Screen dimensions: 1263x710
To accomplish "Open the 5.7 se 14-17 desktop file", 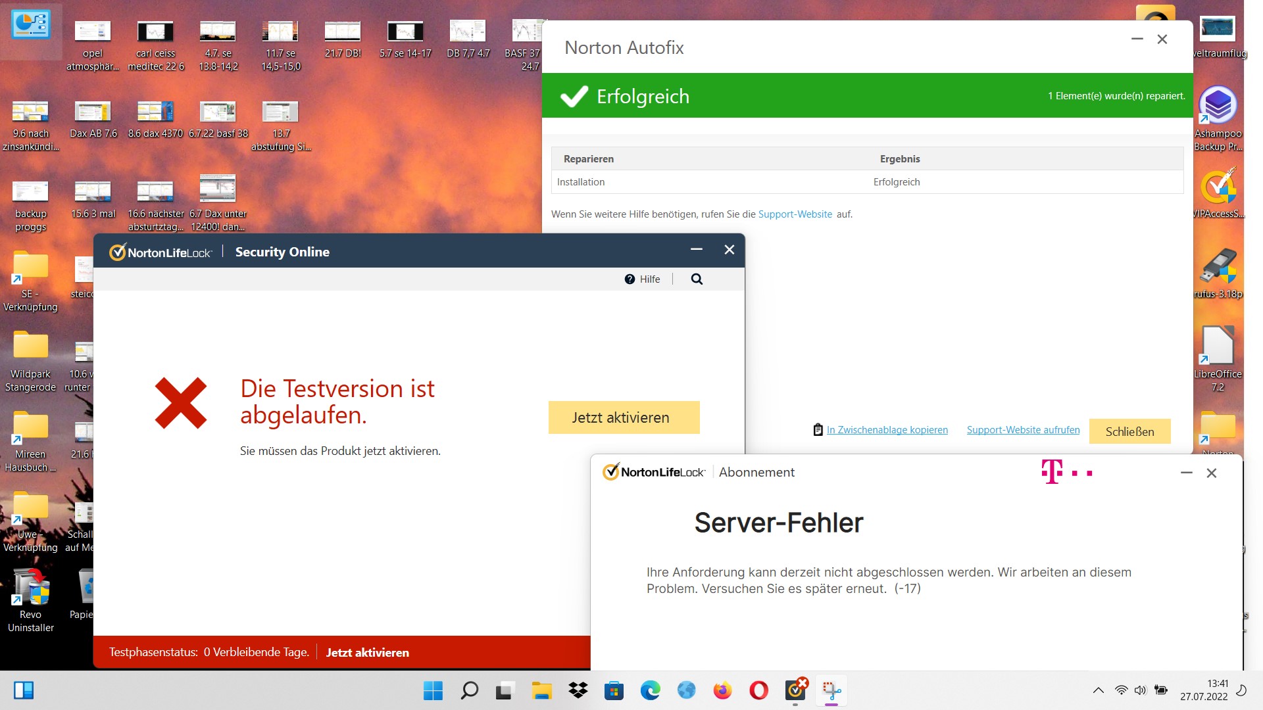I will pos(405,39).
